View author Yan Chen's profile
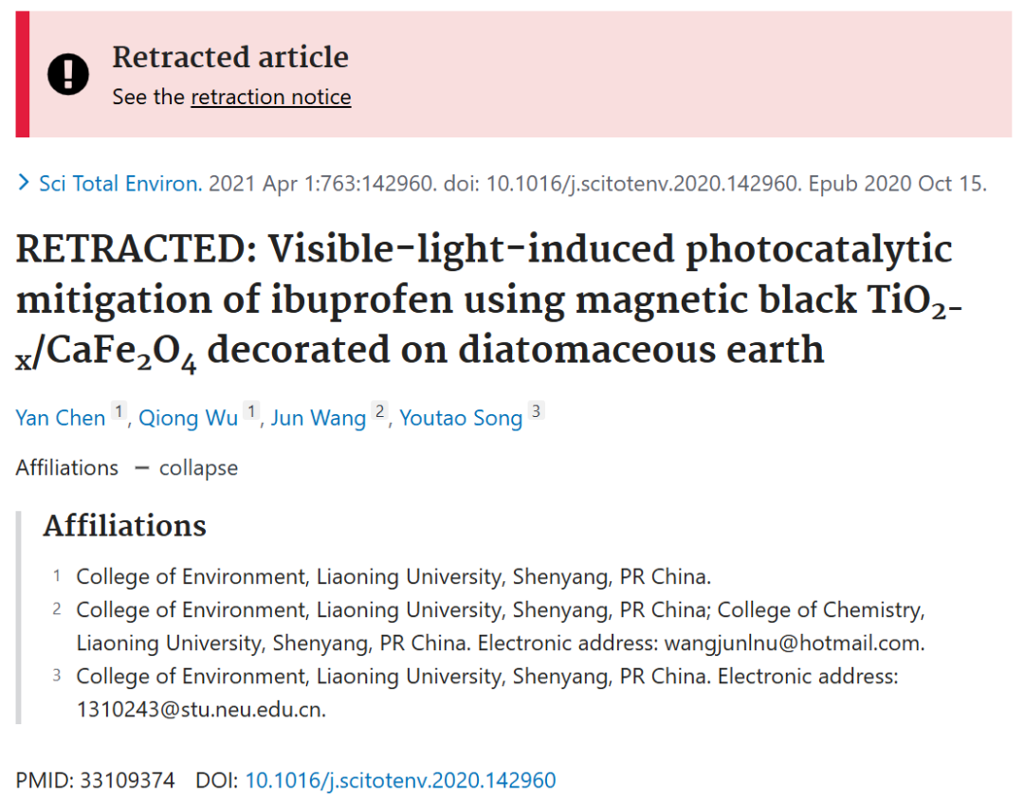 [60, 418]
